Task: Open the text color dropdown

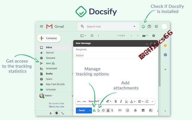Action: [x=133, y=101]
